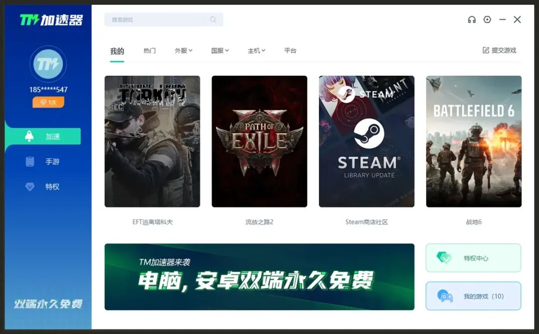Open customer support headset icon
The image size is (539, 334).
click(x=472, y=19)
